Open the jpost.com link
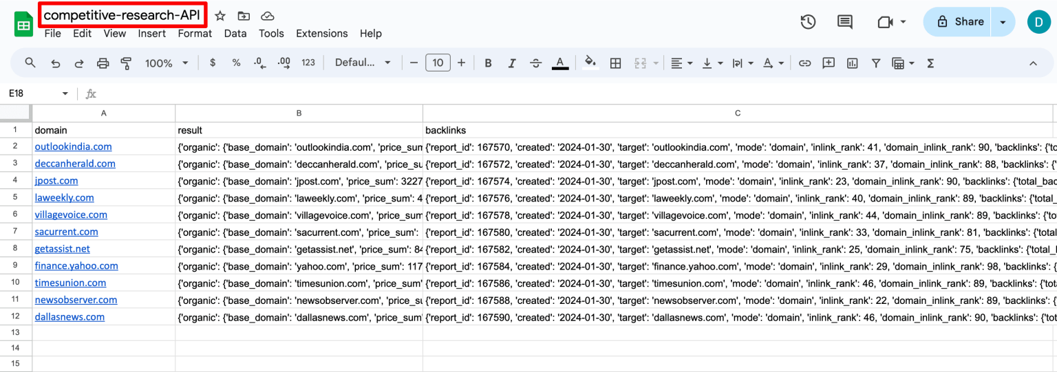This screenshot has height=372, width=1057. [56, 181]
